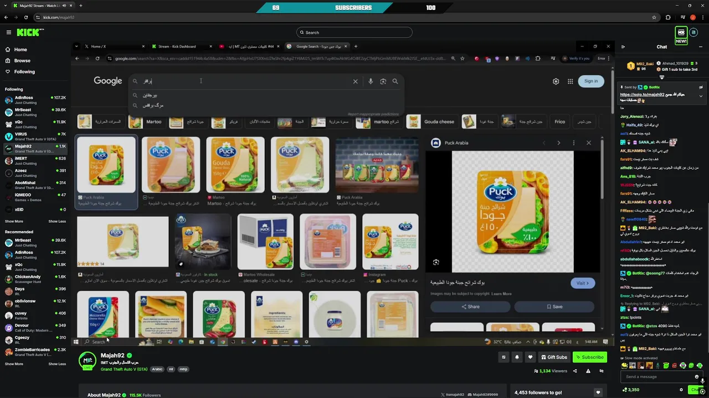709x398 pixels.
Task: Expand pinned message chevron in chat
Action: tap(701, 96)
